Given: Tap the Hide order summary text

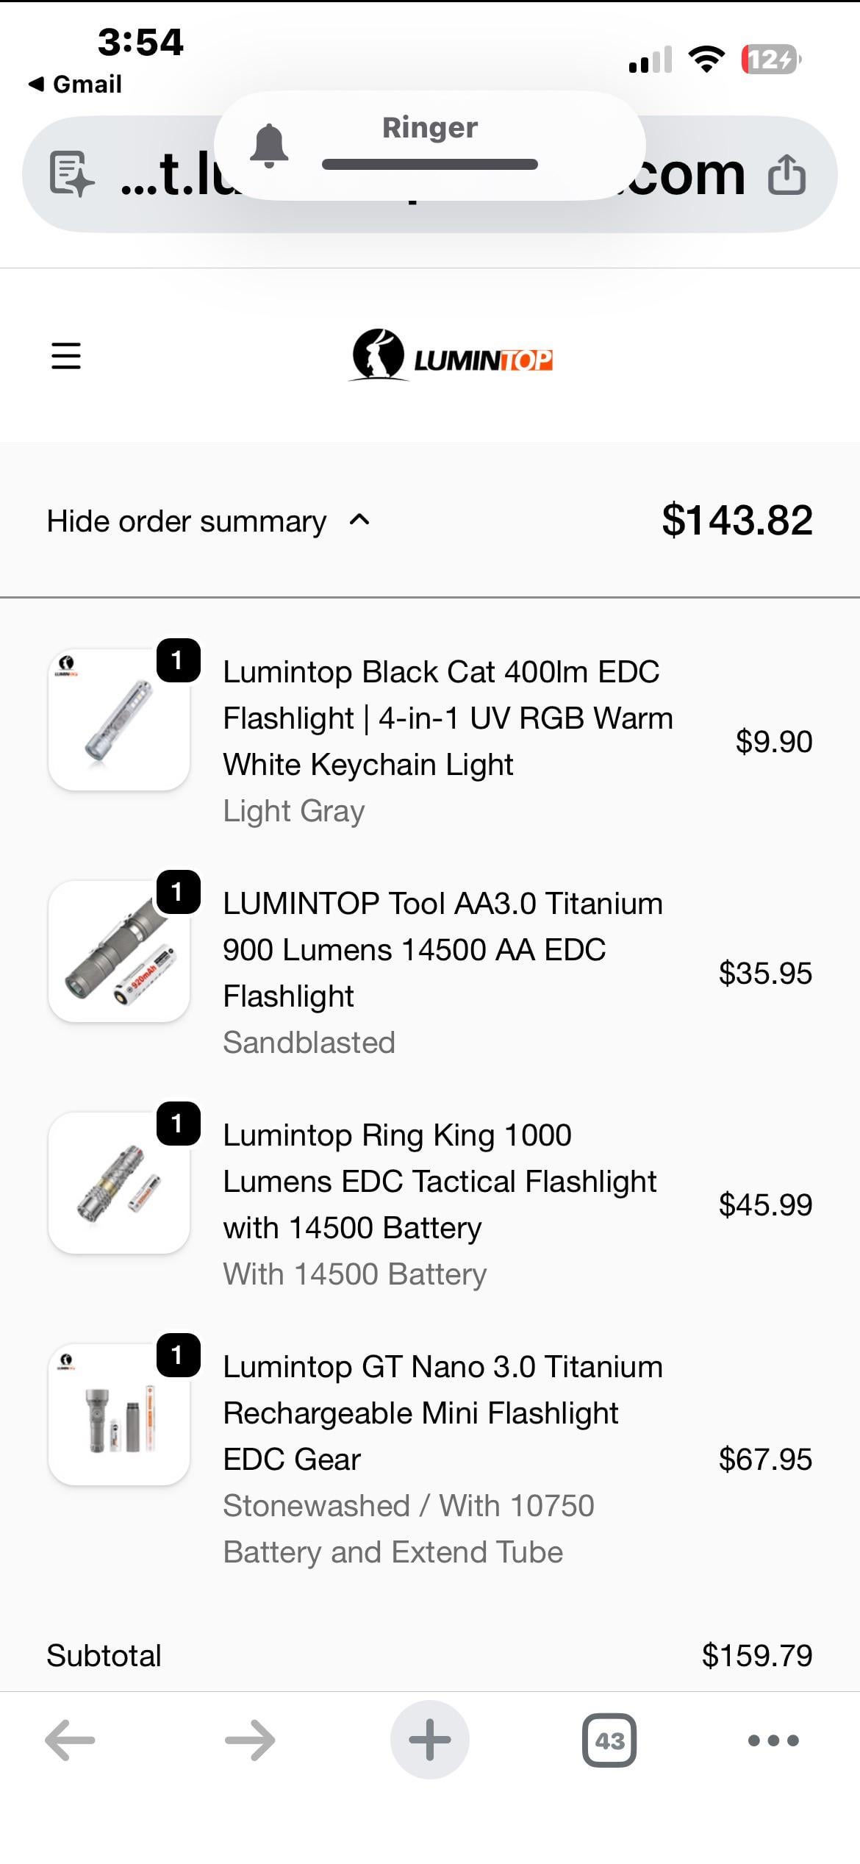Looking at the screenshot, I should click(x=187, y=521).
